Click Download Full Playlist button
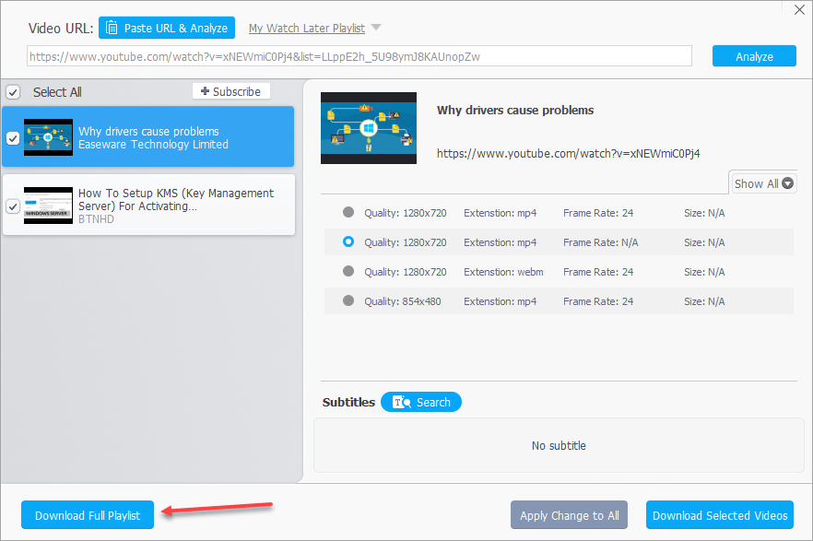Screen dimensions: 813x541 point(88,515)
